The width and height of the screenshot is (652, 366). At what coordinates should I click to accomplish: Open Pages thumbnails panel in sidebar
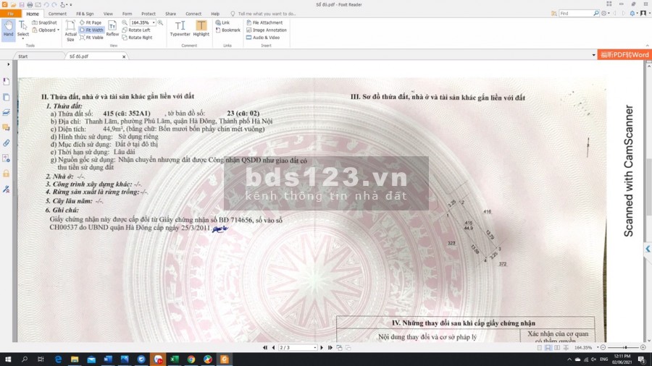click(7, 97)
